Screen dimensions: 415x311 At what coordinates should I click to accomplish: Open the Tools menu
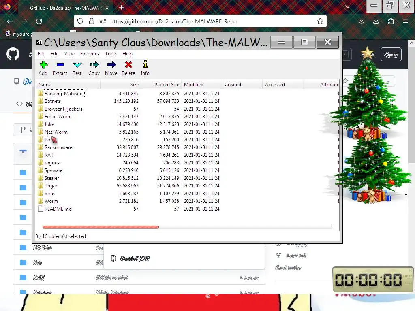pyautogui.click(x=111, y=54)
